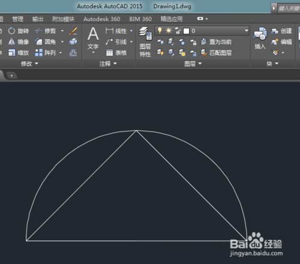Image resolution: width=300 pixels, height=264 pixels.
Task: Activate the Array (阵列) tool
Action: (46, 53)
